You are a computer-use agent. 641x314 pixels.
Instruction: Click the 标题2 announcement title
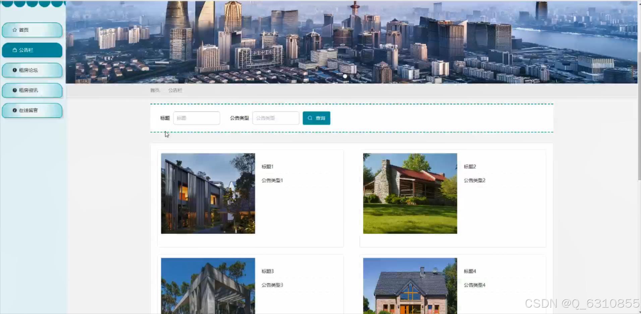[x=470, y=166]
